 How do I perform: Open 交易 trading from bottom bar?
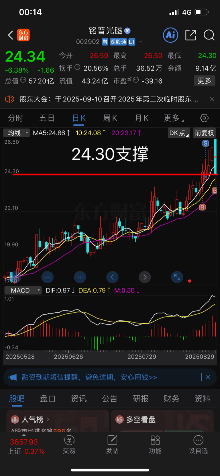coord(69,445)
